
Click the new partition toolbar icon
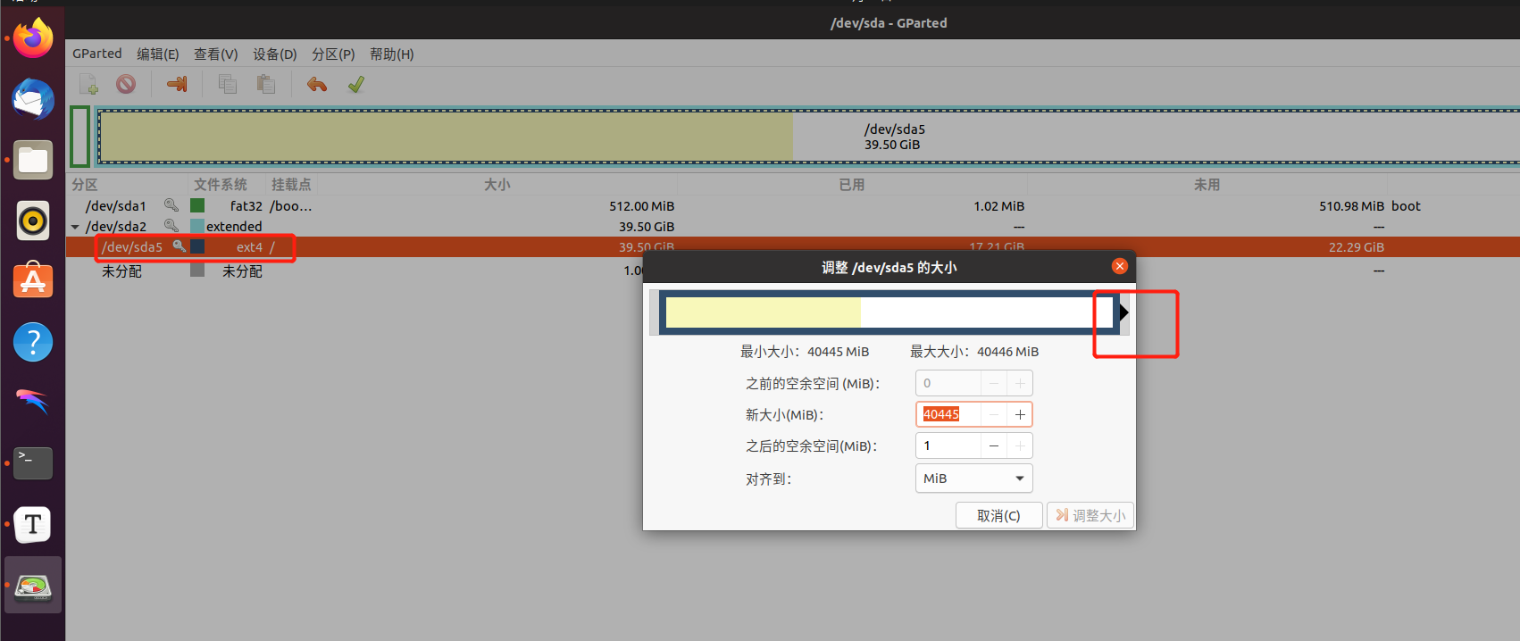(x=88, y=85)
